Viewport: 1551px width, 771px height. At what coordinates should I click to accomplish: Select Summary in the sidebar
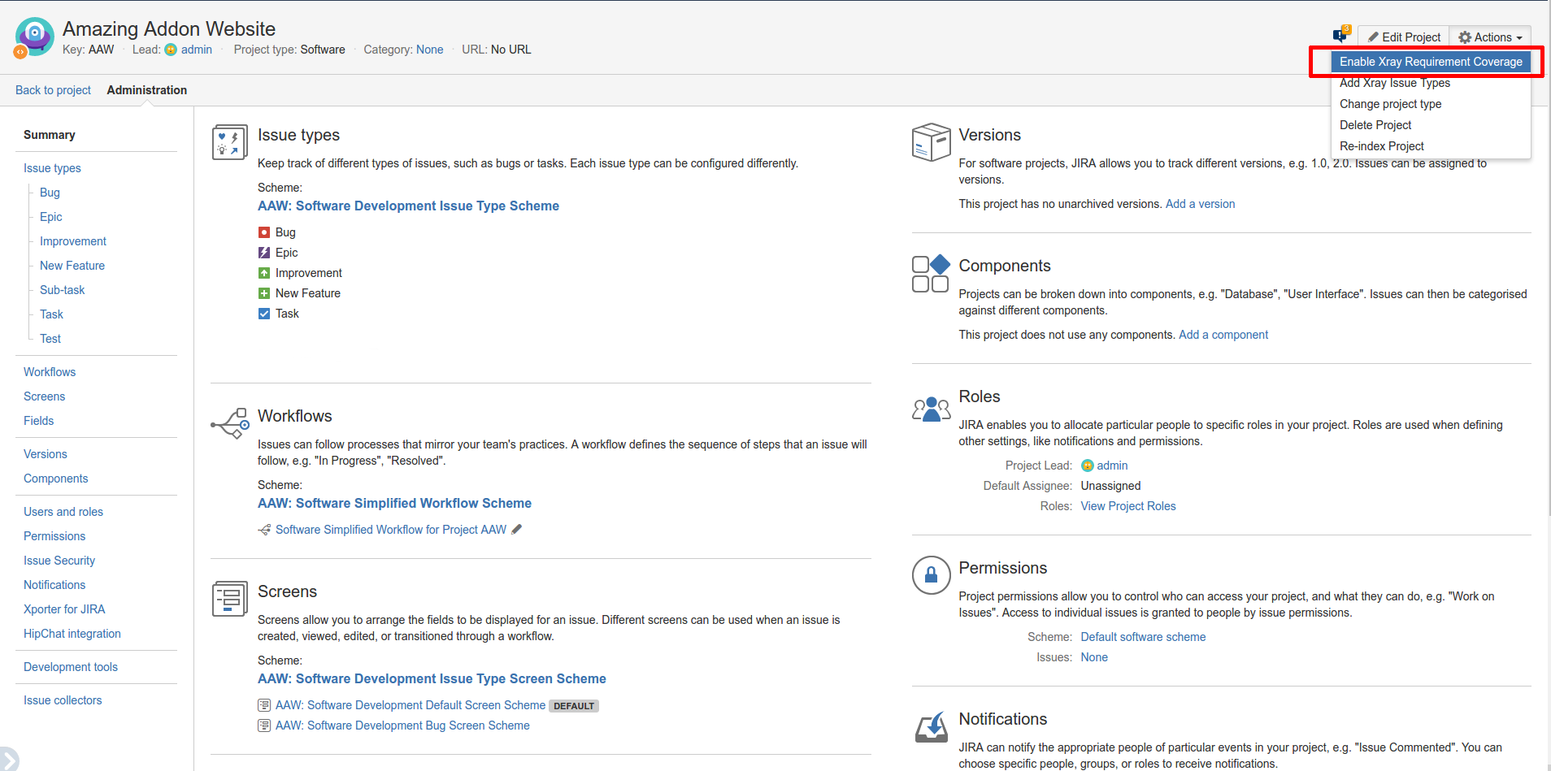click(50, 135)
